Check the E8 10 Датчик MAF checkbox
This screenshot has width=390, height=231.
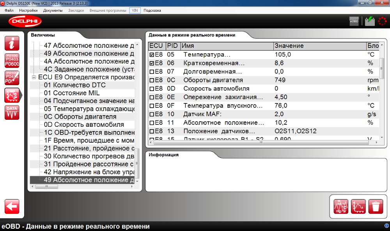click(x=152, y=114)
